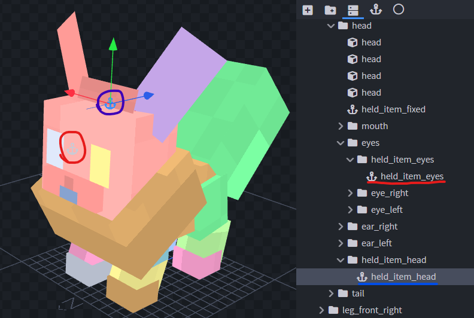Collapse the held_item_eyes group chevron

point(350,160)
